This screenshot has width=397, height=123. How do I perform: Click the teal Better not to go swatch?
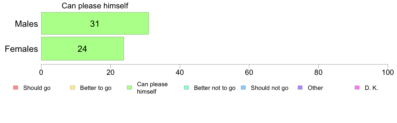tap(186, 88)
